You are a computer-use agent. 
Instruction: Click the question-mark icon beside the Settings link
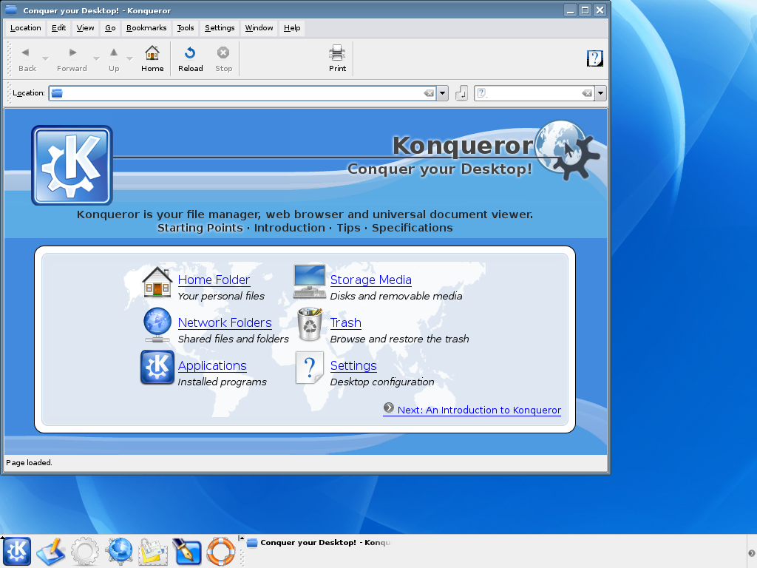pyautogui.click(x=310, y=368)
